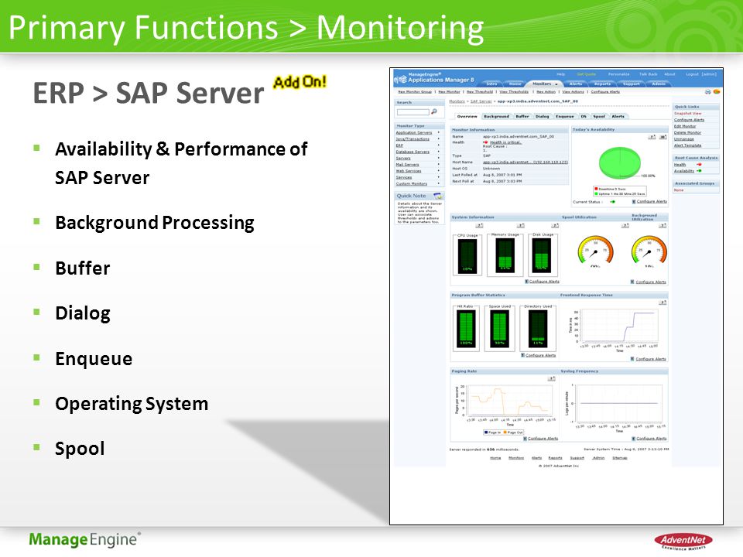The height and width of the screenshot is (557, 743).
Task: Click the New Threshold link
Action: coord(480,92)
